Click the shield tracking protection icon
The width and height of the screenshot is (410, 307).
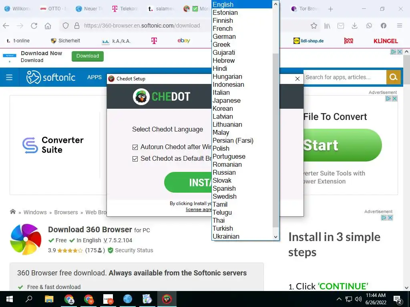[x=66, y=26]
